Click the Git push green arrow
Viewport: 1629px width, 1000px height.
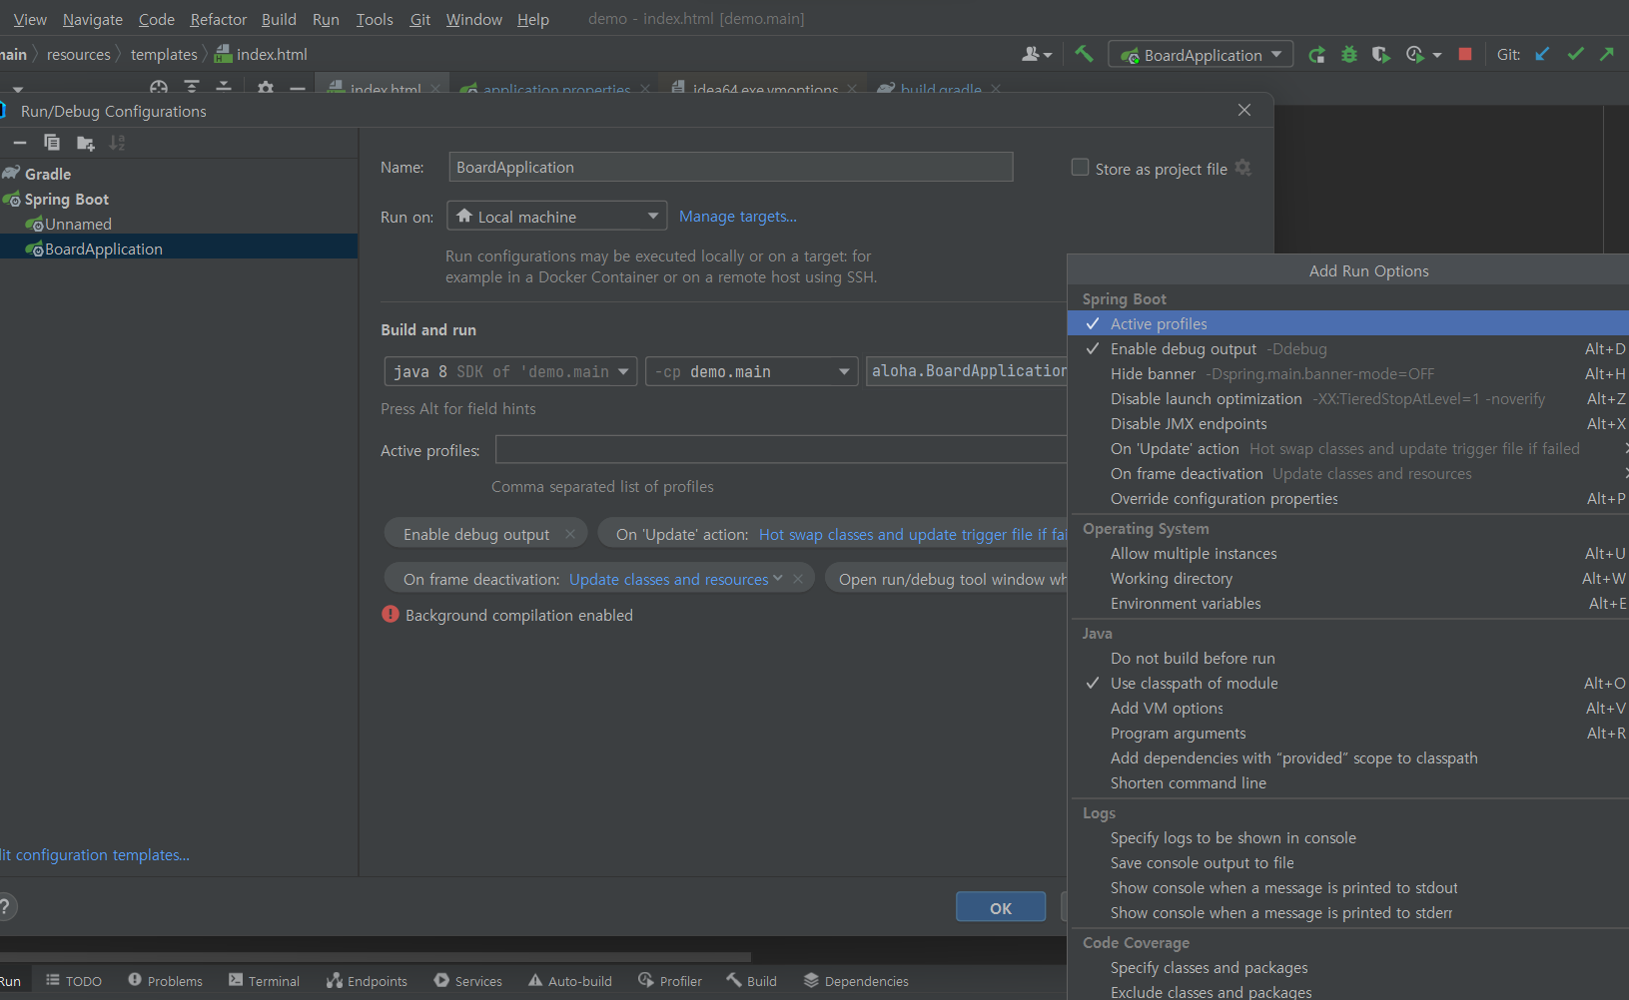1607,55
